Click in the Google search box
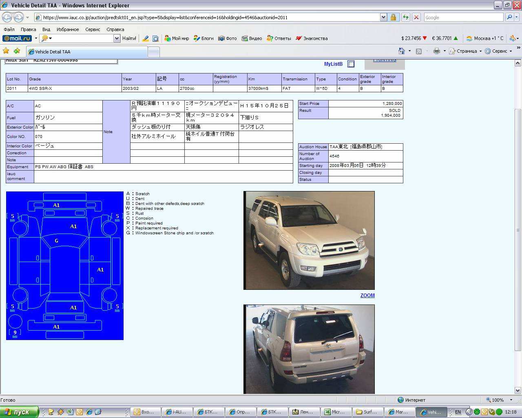The height and width of the screenshot is (418, 522). coord(463,17)
